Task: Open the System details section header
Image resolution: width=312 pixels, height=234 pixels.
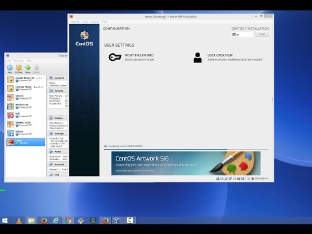Action: point(57,91)
